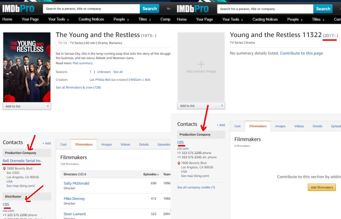Go to Home on left page nav
Screen dimensions: 341x219
tap(7, 19)
